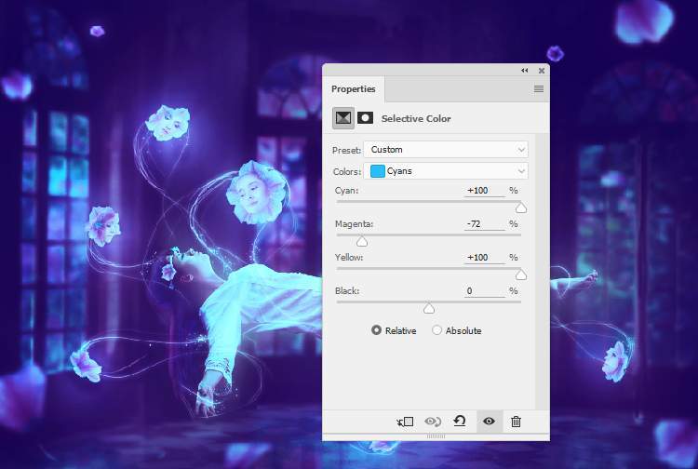Viewport: 698px width, 469px height.
Task: Click the Selective Color adjustment icon
Action: [343, 118]
